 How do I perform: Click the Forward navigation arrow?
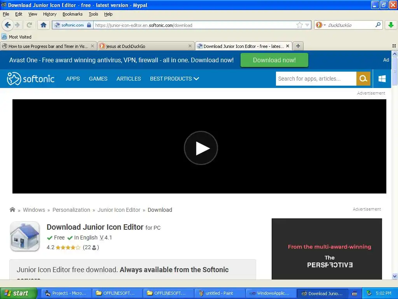[x=17, y=25]
